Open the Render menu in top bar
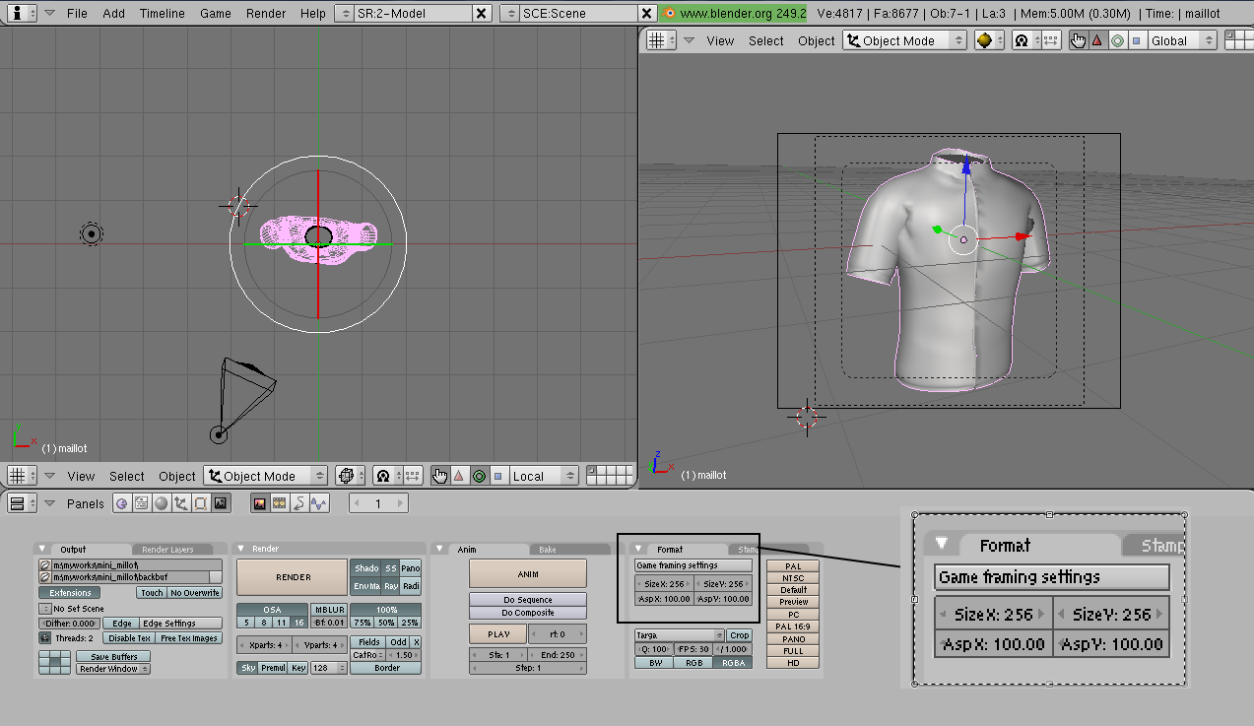 266,14
